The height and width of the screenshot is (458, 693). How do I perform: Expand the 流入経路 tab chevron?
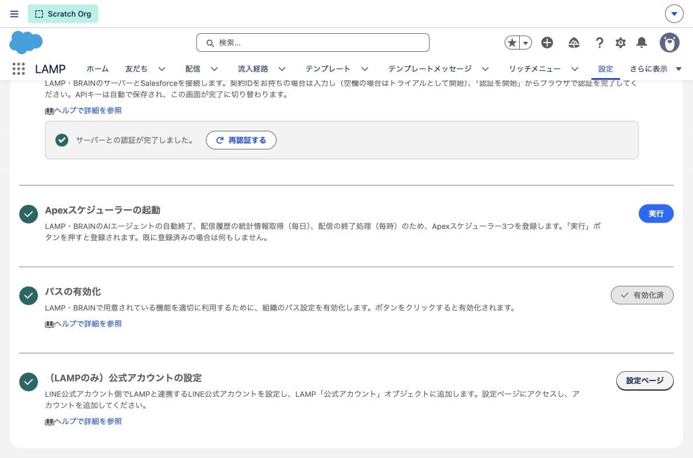click(282, 69)
